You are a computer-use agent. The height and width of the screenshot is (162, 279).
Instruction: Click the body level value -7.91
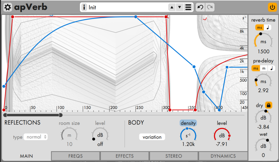point(222,144)
